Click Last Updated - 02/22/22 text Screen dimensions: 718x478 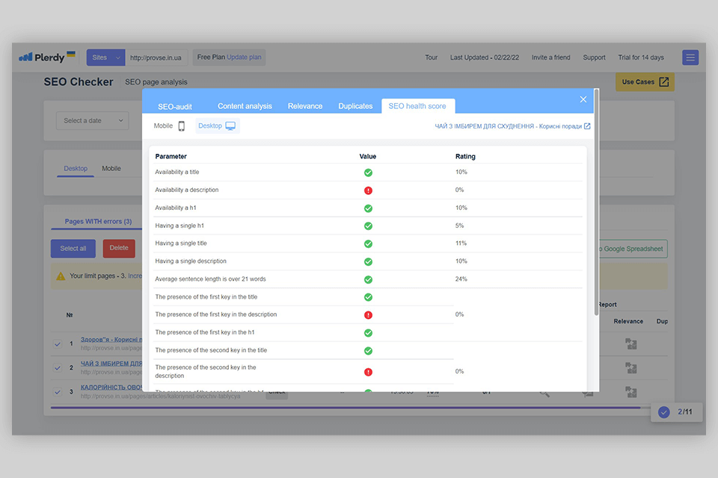pyautogui.click(x=485, y=58)
